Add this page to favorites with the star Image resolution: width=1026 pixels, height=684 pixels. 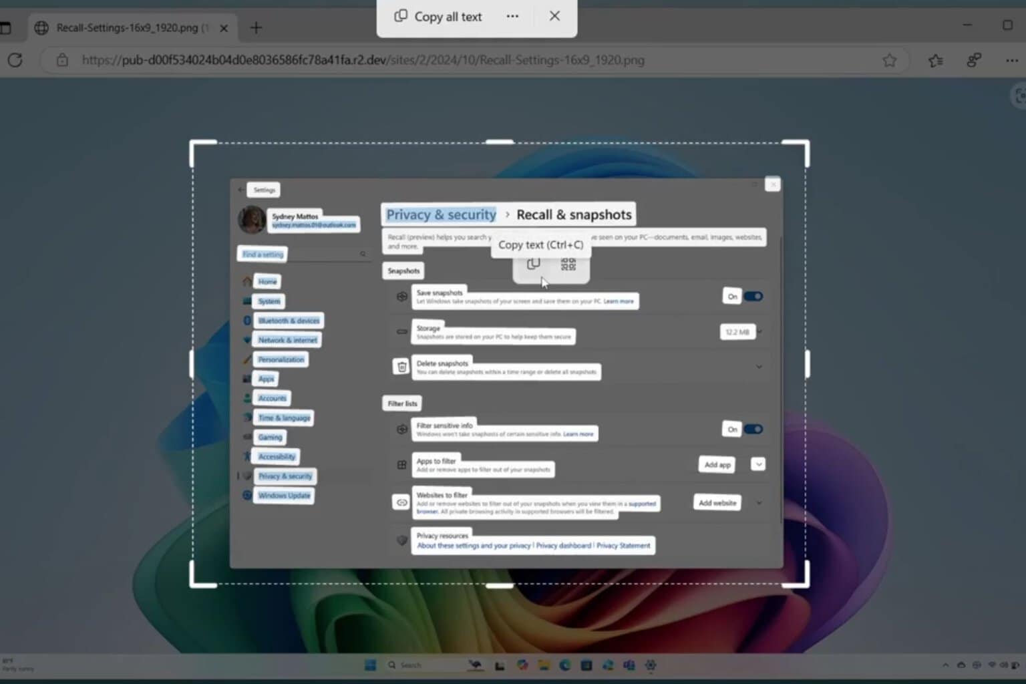(x=889, y=60)
